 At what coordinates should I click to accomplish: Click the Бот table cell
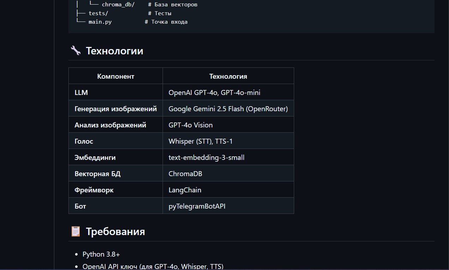tap(116, 206)
